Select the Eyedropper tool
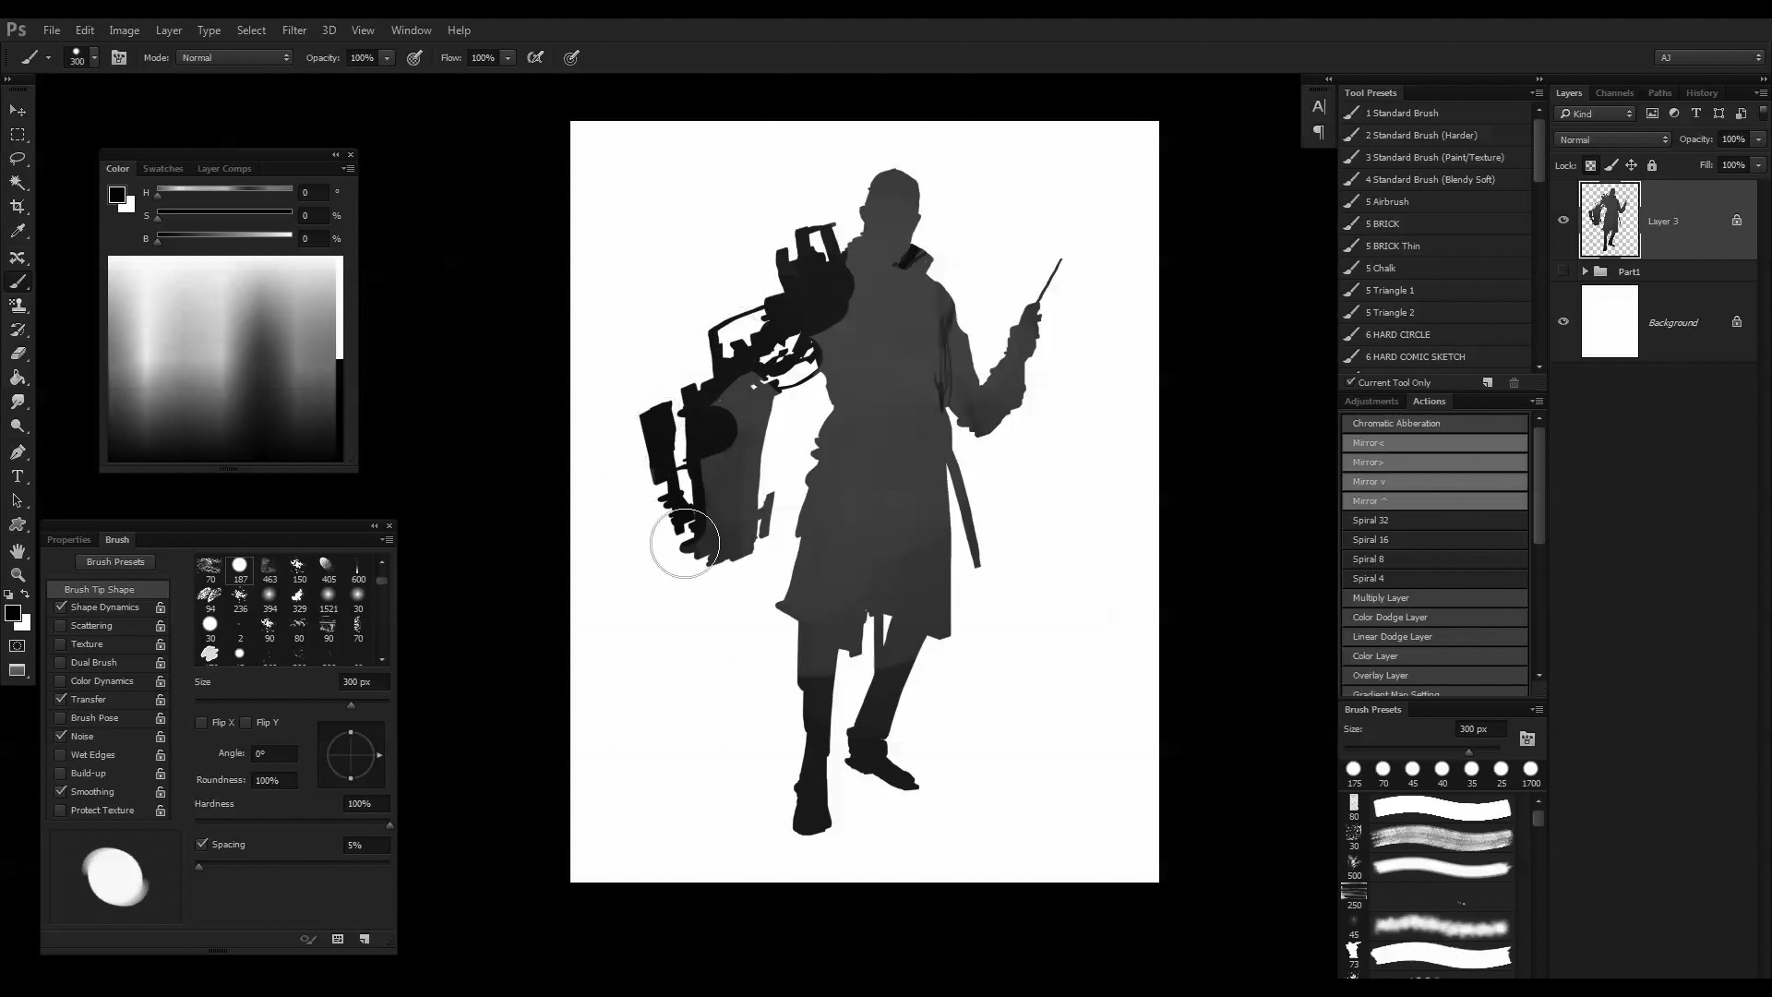This screenshot has width=1772, height=997. tap(18, 232)
